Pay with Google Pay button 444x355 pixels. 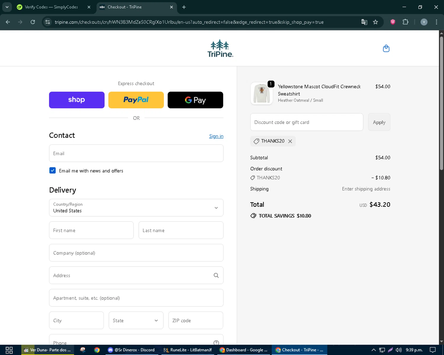pyautogui.click(x=195, y=100)
